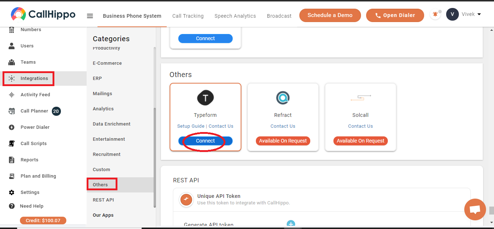Image resolution: width=494 pixels, height=229 pixels.
Task: Open Reports in the sidebar
Action: [29, 160]
